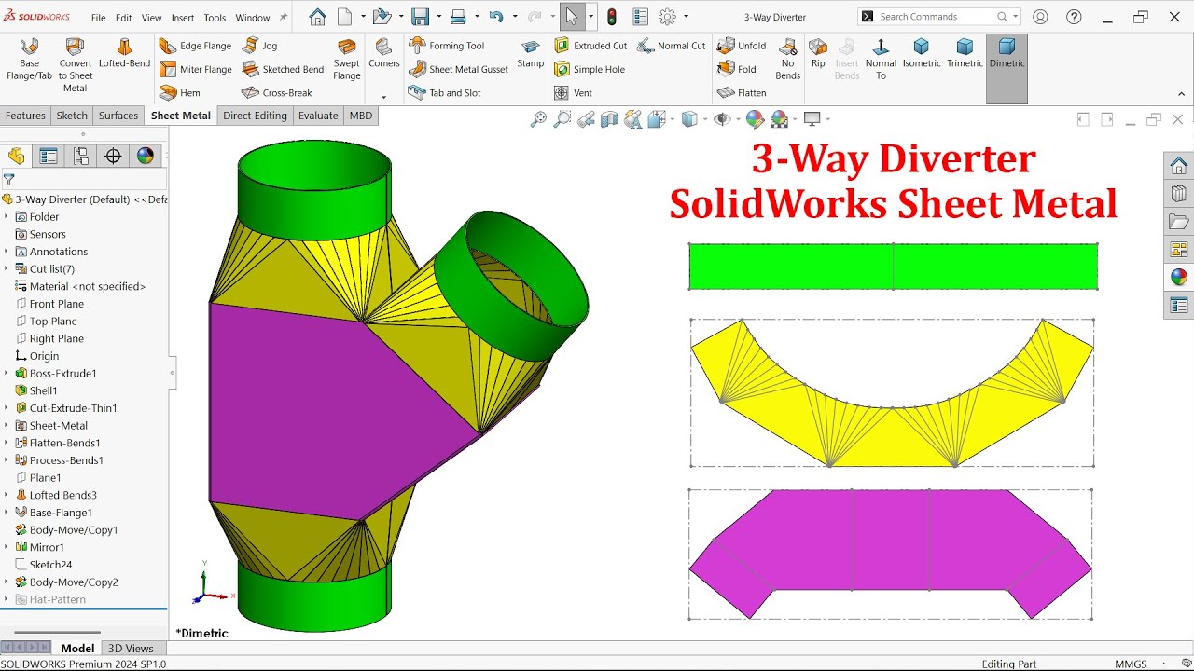
Task: Toggle the No Bends tool
Action: point(787,59)
